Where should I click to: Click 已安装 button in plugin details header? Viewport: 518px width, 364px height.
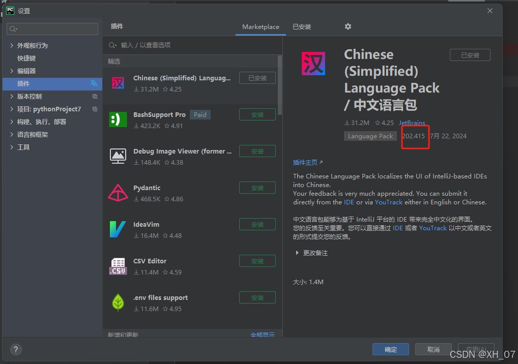[x=470, y=55]
